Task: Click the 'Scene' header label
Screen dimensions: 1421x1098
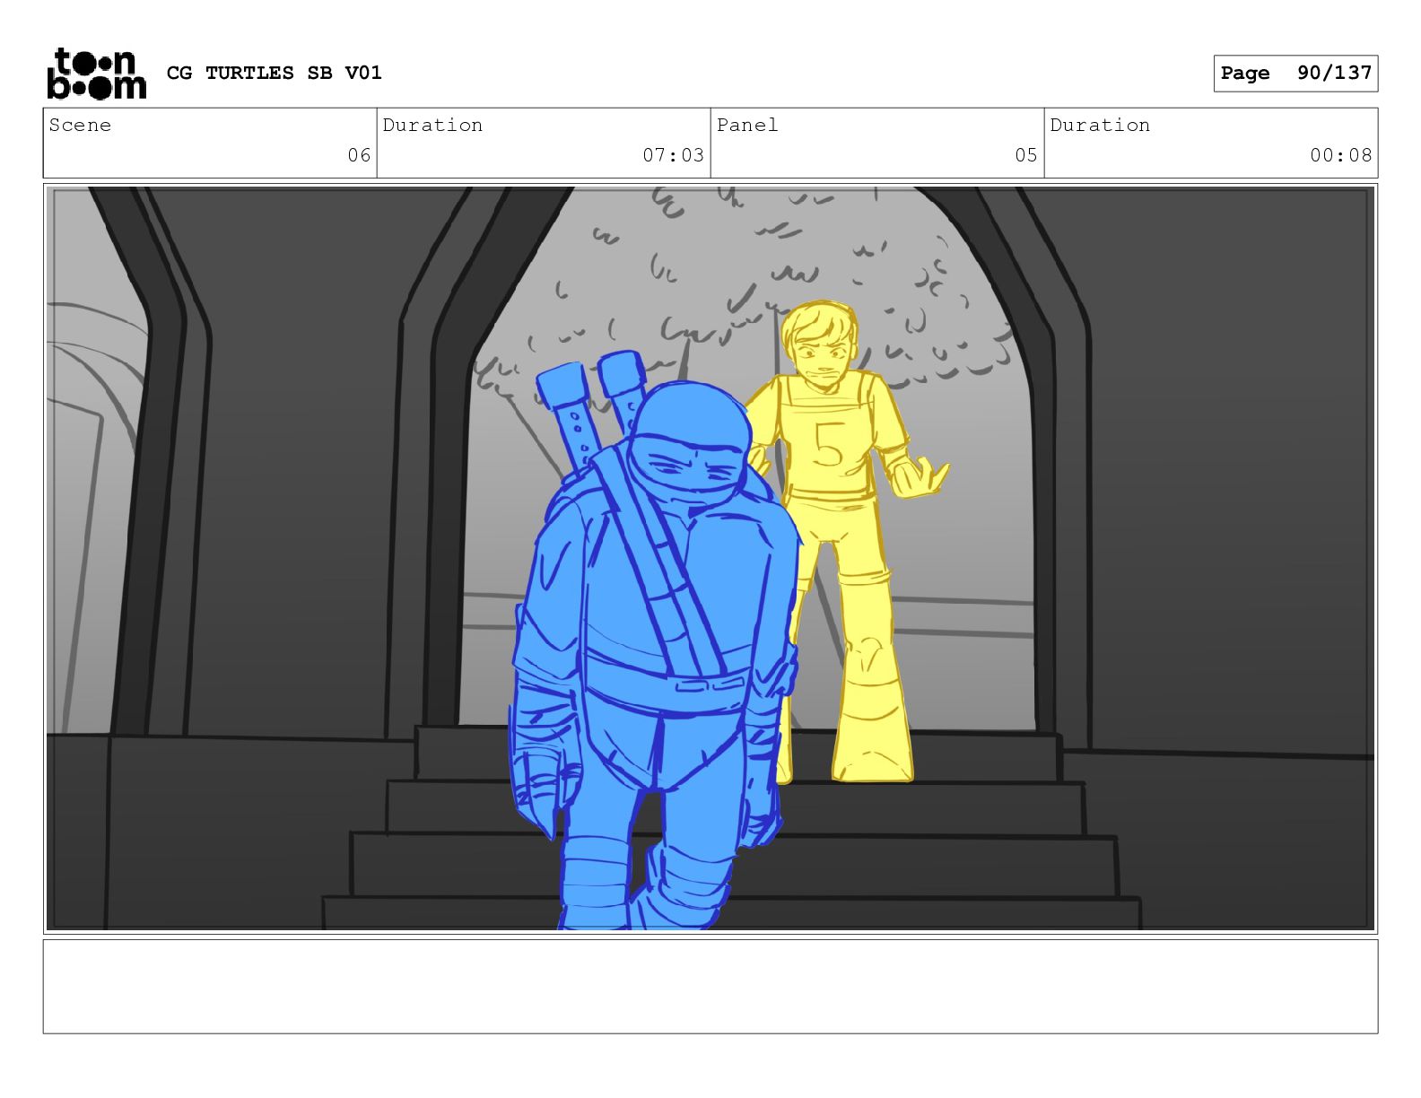Action: 80,125
